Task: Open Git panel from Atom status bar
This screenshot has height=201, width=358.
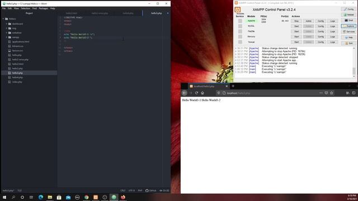Action: click(164, 190)
